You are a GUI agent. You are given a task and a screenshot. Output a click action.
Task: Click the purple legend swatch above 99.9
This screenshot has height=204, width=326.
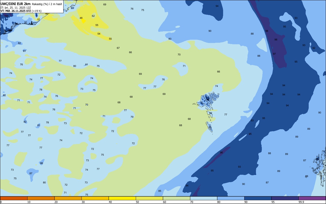click(312, 198)
